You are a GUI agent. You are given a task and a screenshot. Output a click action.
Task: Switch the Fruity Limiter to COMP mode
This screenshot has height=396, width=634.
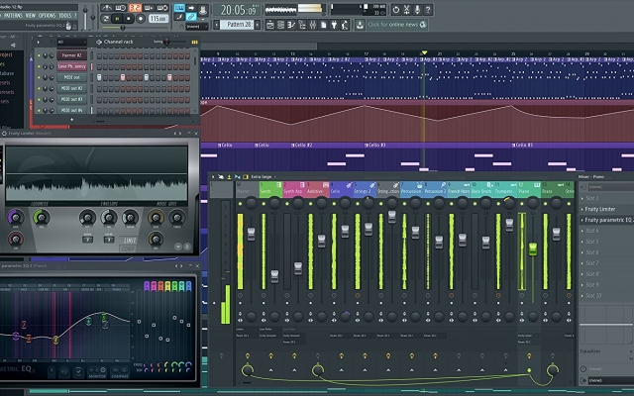[128, 248]
